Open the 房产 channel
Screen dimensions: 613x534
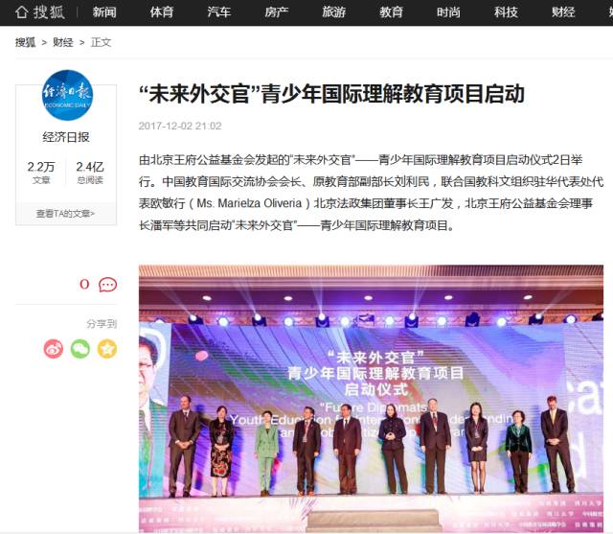pyautogui.click(x=277, y=12)
